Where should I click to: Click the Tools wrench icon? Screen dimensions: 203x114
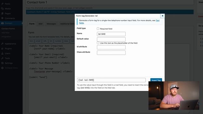click(2, 58)
